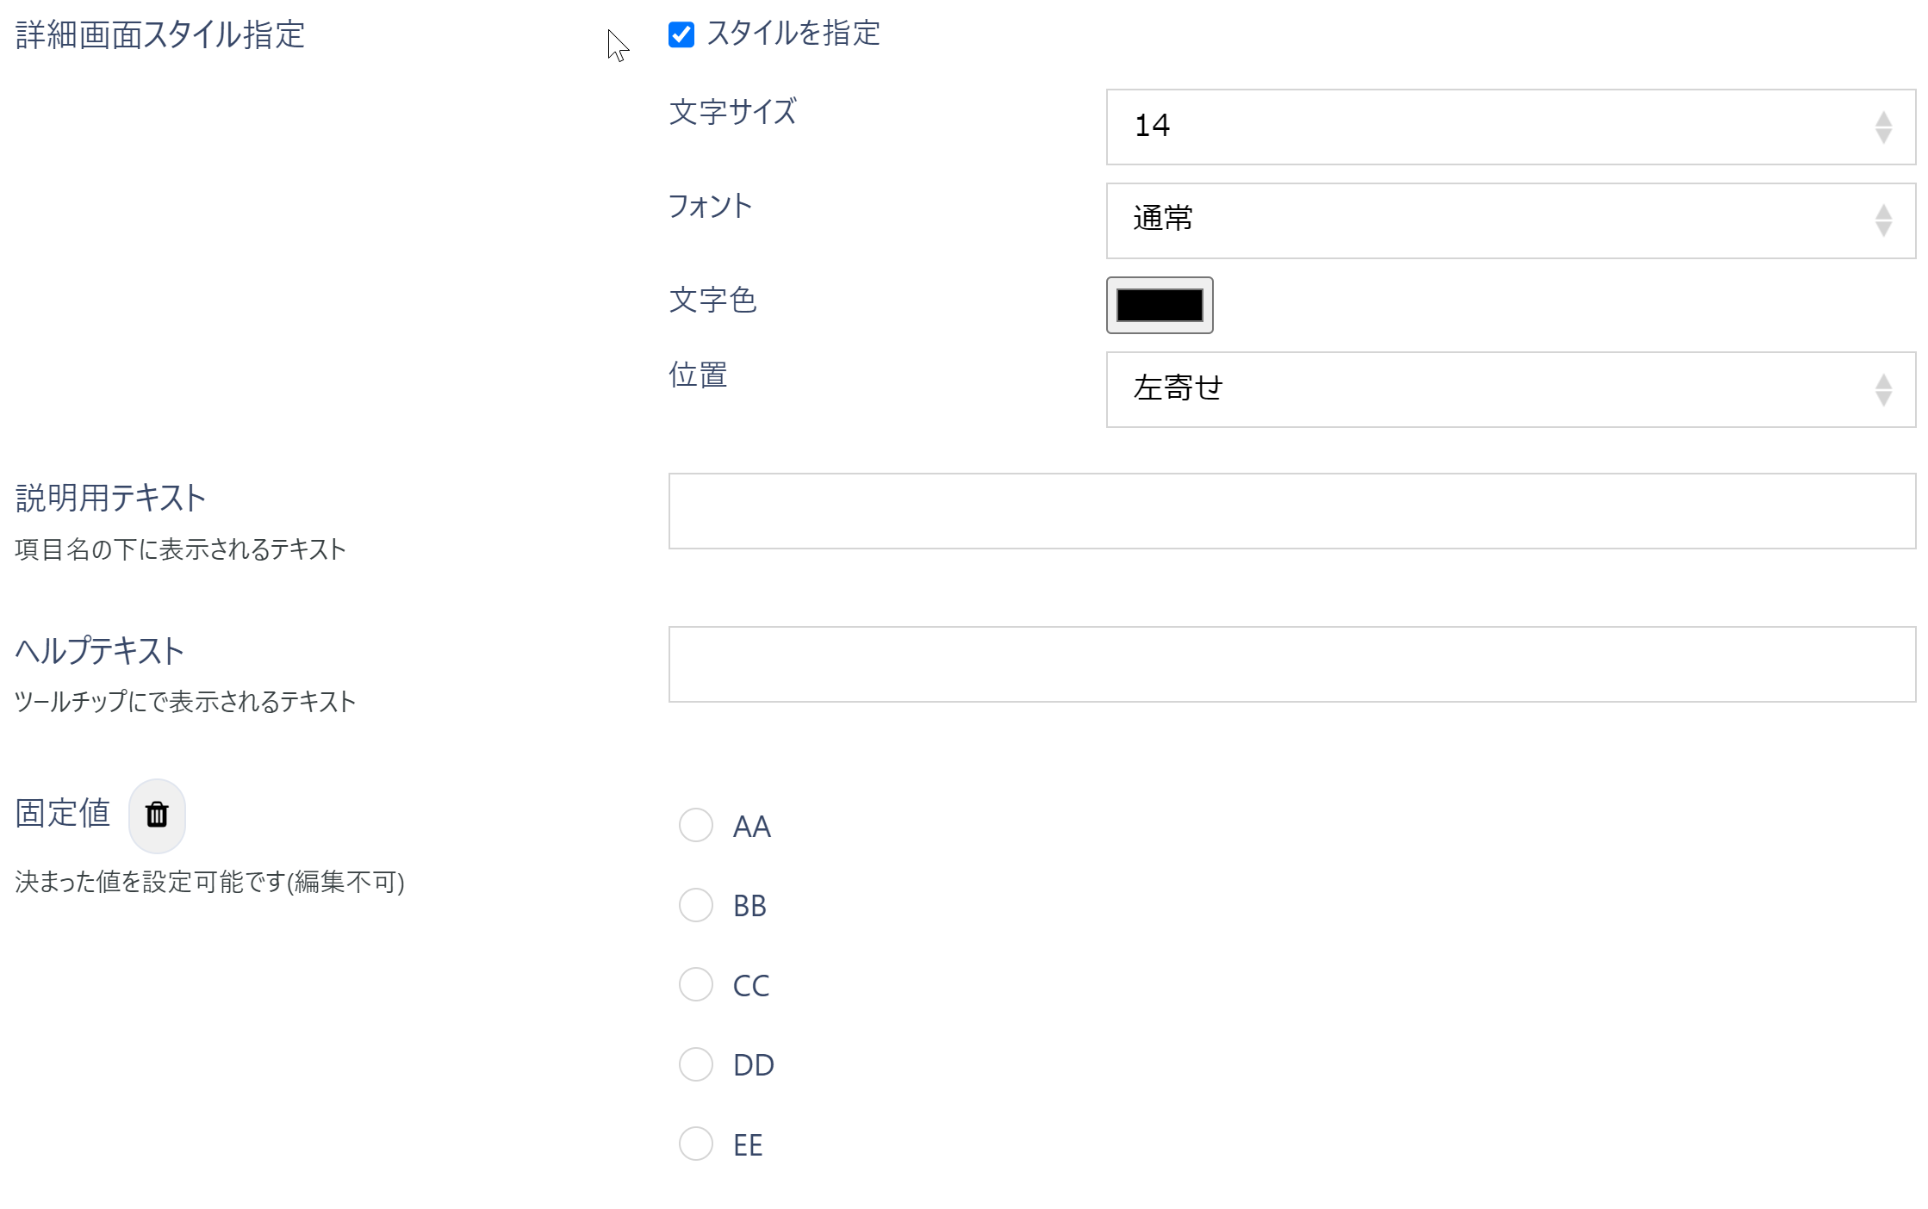Image resolution: width=1928 pixels, height=1209 pixels.
Task: Choose the CC radio button
Action: 696,984
